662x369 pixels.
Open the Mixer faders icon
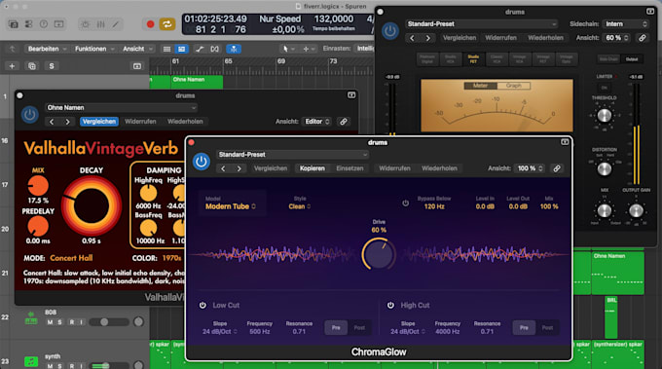100,24
